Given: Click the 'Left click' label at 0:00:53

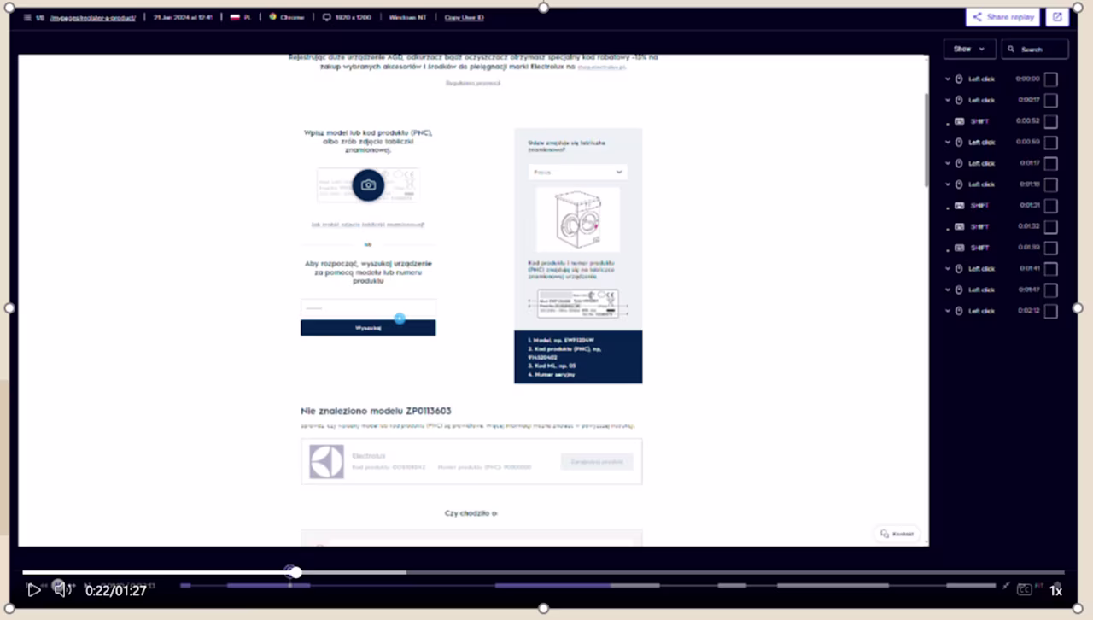Looking at the screenshot, I should pyautogui.click(x=982, y=143).
